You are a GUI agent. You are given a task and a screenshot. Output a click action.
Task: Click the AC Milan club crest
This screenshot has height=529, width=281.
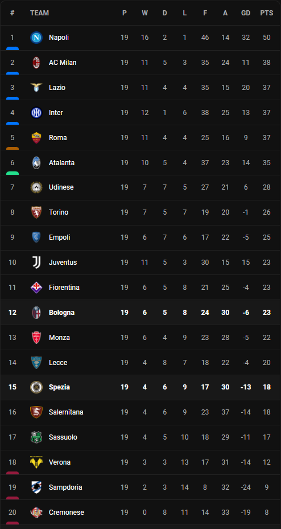point(36,63)
